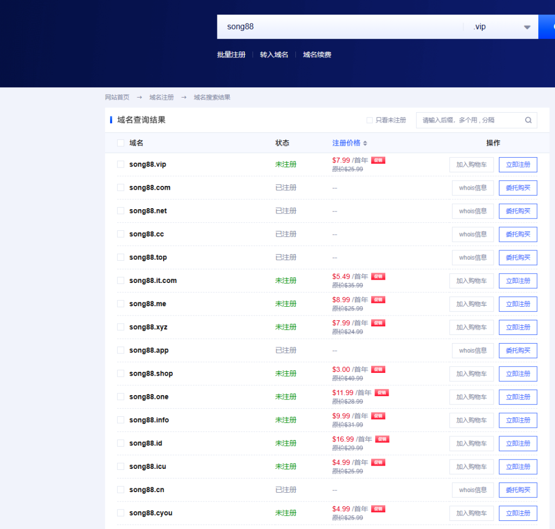
Task: Click the search magnifier icon in suffix filter
Action: click(x=528, y=120)
